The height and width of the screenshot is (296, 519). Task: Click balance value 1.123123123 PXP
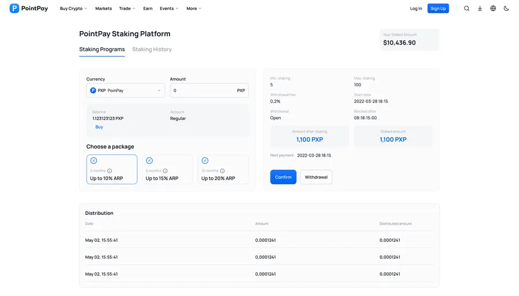click(x=108, y=119)
